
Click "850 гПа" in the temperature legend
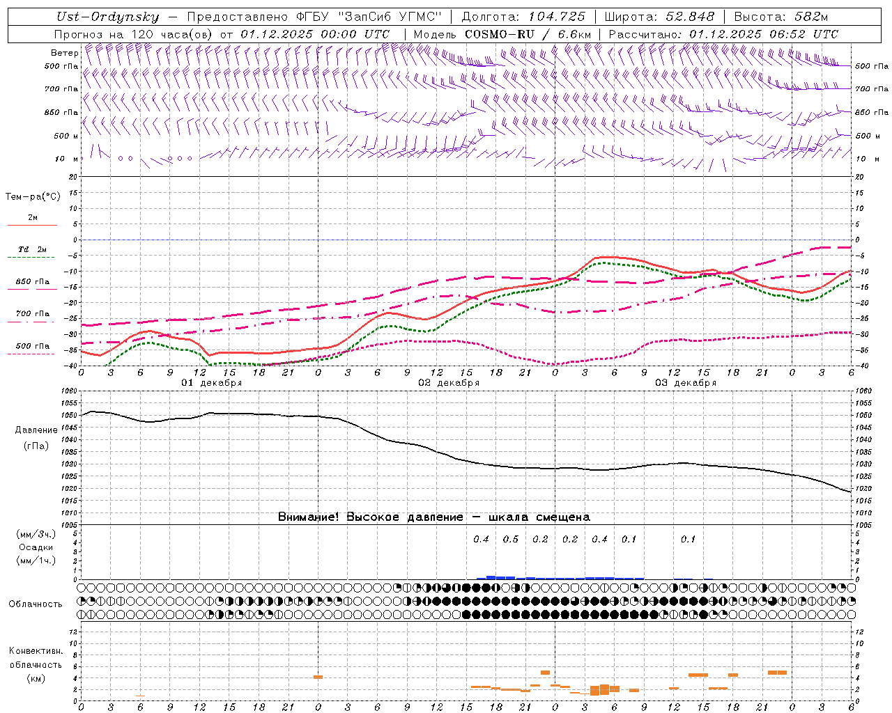tap(32, 282)
